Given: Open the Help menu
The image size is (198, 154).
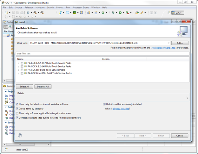Looking at the screenshot, I should [105, 8].
